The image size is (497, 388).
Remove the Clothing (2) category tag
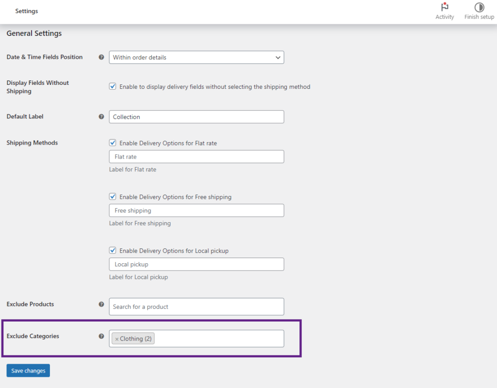coord(116,339)
